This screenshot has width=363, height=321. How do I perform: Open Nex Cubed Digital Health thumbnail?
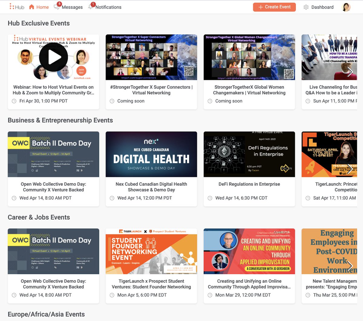click(x=151, y=154)
